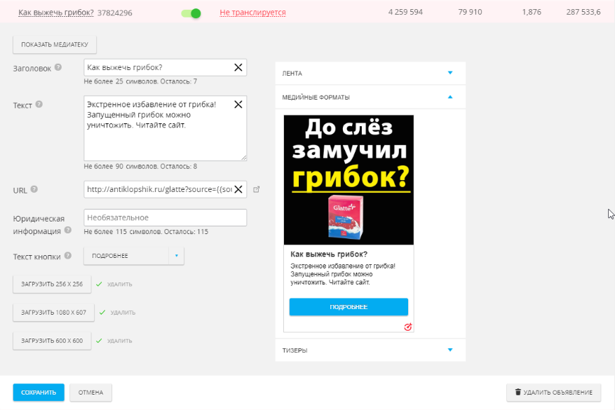The image size is (615, 410).
Task: Click 'Загрузить 256 x 256' button
Action: tap(52, 284)
